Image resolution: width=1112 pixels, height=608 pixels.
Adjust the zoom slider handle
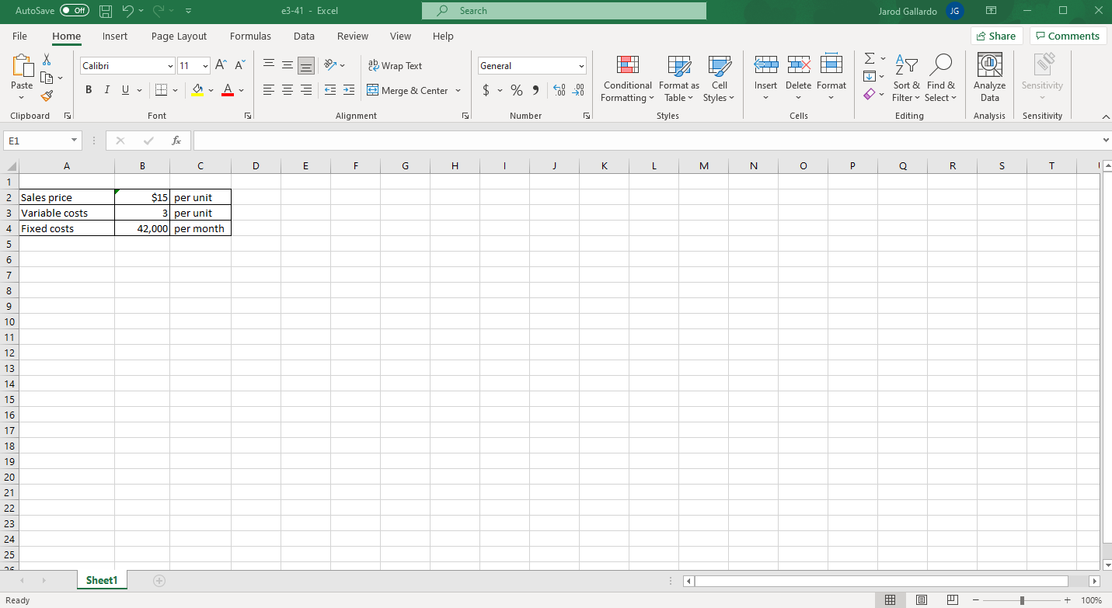point(1023,600)
